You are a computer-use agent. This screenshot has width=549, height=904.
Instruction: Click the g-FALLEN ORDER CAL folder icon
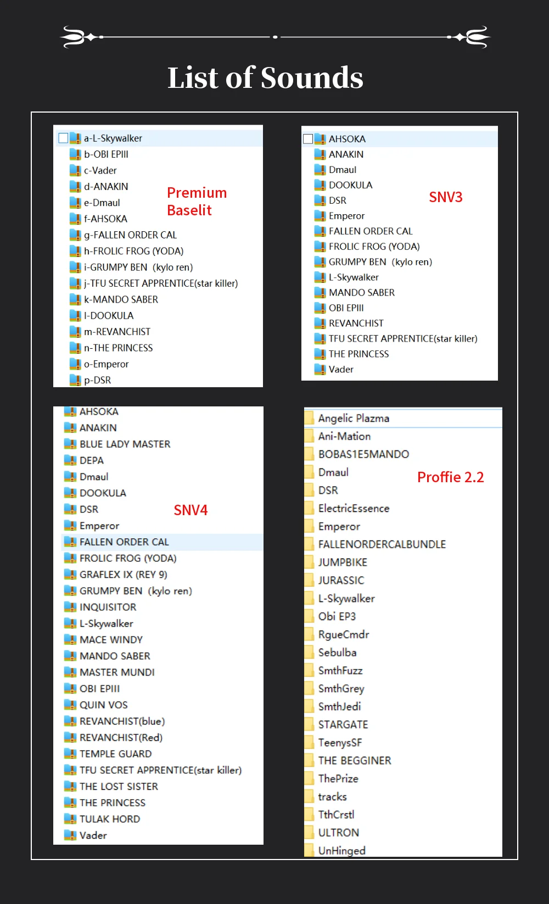point(75,235)
